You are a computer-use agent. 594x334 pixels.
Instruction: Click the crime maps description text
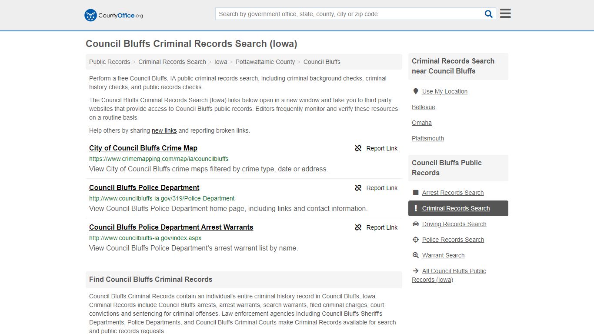point(209,169)
